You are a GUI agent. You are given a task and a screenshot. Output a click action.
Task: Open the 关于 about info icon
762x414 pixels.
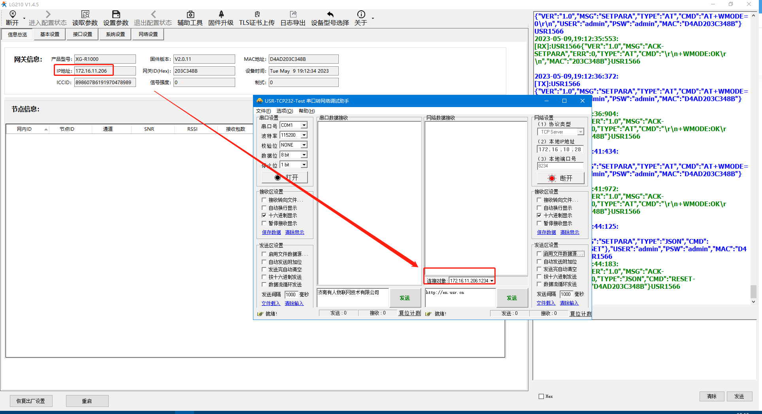coord(361,15)
